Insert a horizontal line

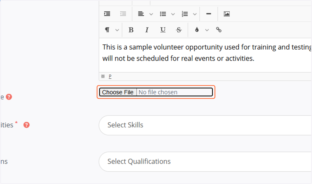click(208, 14)
